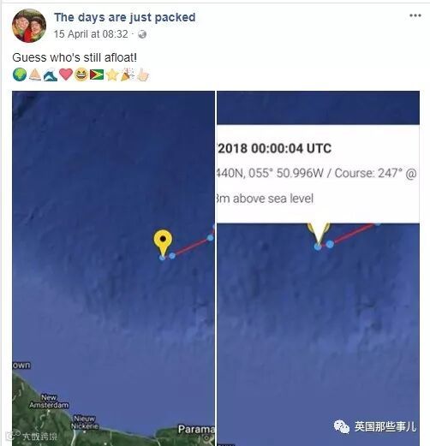Click the public globe privacy icon
This screenshot has height=446, width=430.
[142, 34]
